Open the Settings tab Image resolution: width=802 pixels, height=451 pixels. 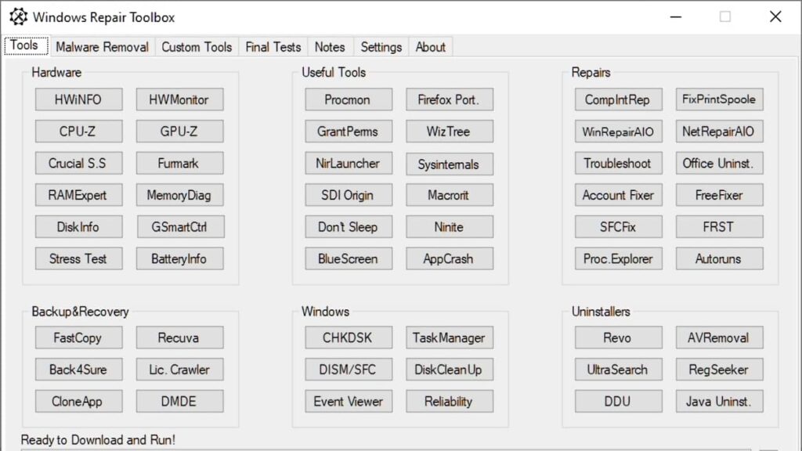click(381, 47)
